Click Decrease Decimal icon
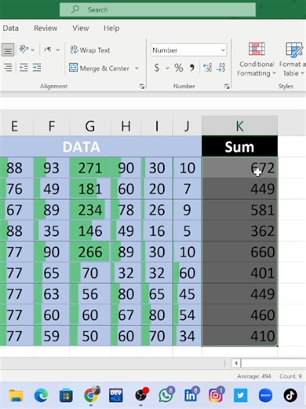Viewport: 306px width, 409px height. pos(220,68)
